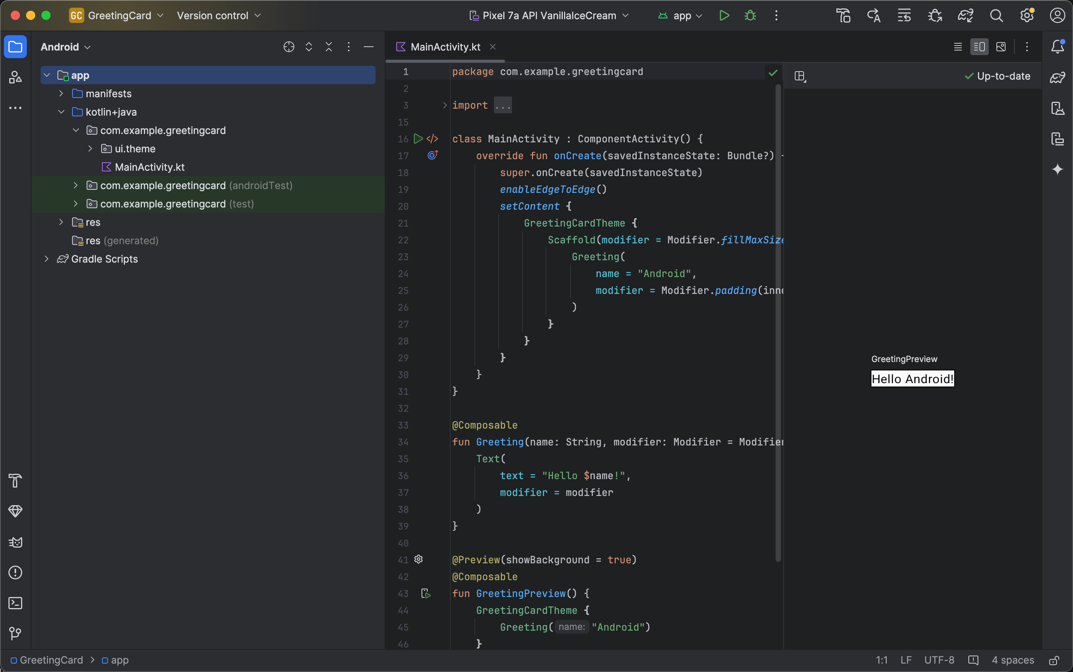The width and height of the screenshot is (1073, 672).
Task: Click 1:1 line column indicator
Action: tap(882, 661)
